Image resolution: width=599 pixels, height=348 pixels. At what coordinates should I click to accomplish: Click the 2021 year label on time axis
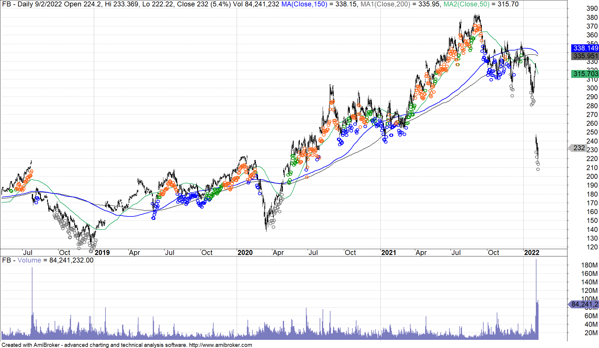tap(389, 253)
